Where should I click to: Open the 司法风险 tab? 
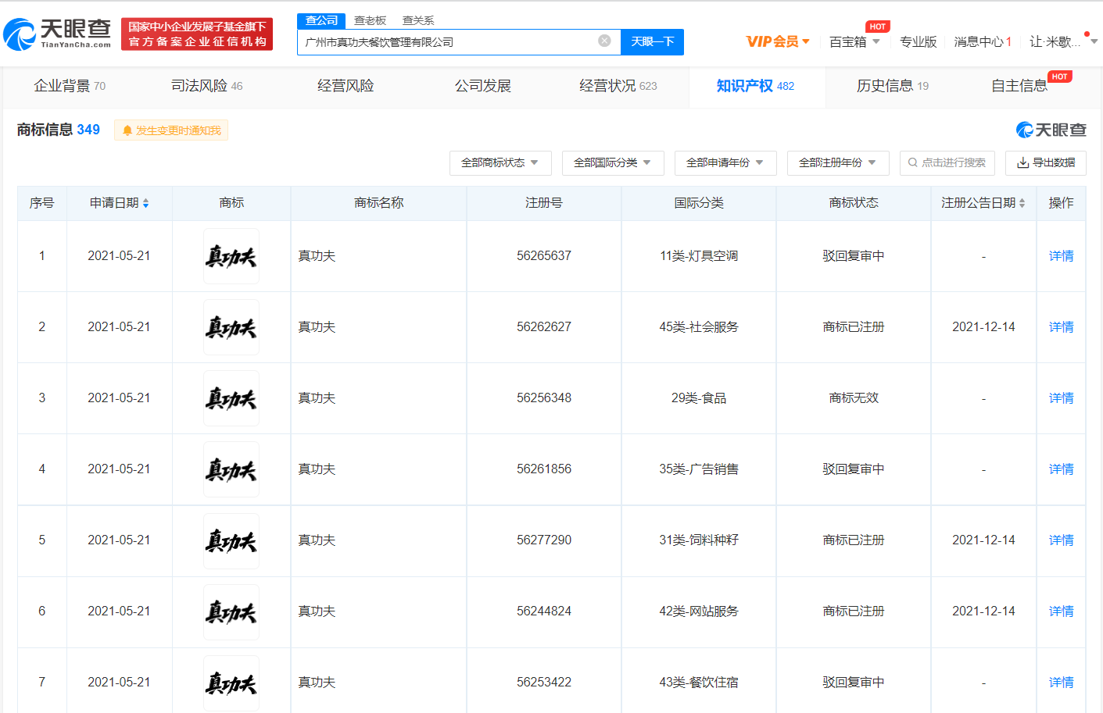(207, 86)
